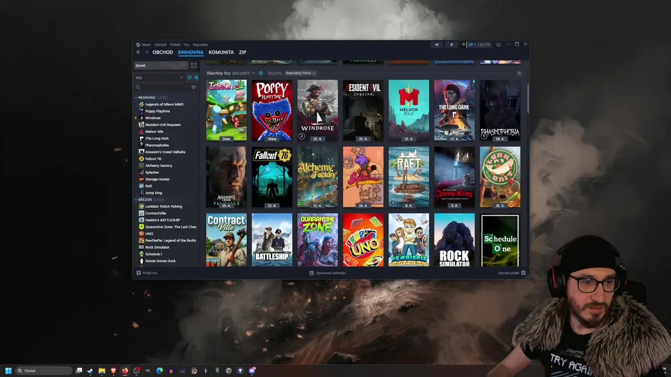Open Schedule One game cover
The height and width of the screenshot is (377, 671).
pos(500,240)
